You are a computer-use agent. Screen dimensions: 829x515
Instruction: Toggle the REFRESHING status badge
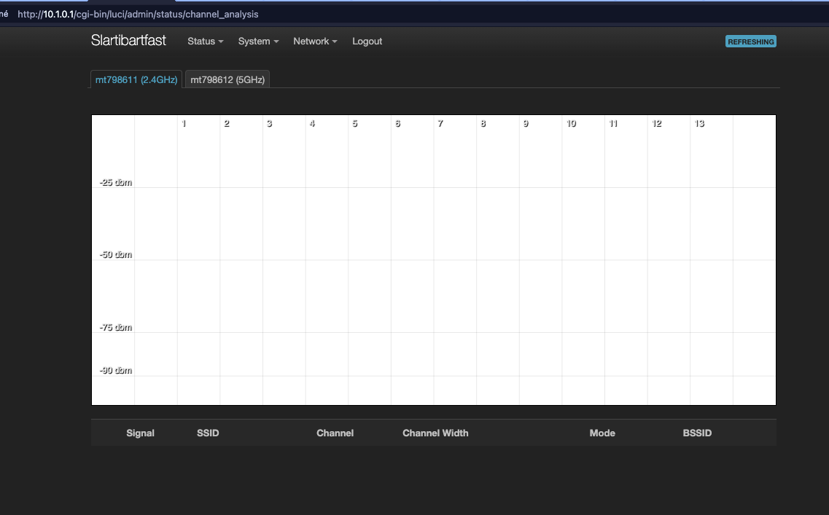coord(750,42)
